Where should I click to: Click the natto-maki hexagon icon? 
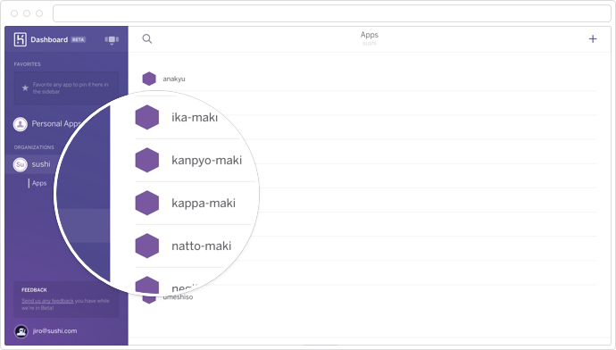147,246
